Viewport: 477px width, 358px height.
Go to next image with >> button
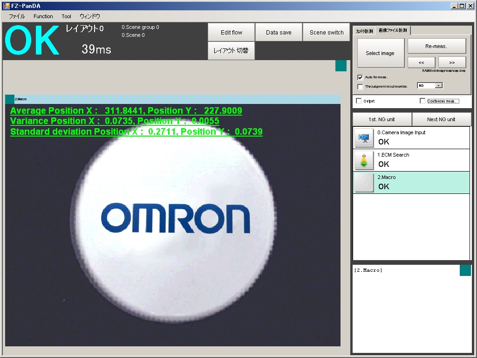click(x=452, y=62)
